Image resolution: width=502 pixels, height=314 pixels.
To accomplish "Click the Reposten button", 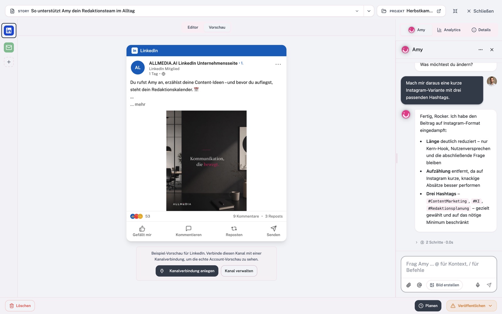I will point(234,231).
